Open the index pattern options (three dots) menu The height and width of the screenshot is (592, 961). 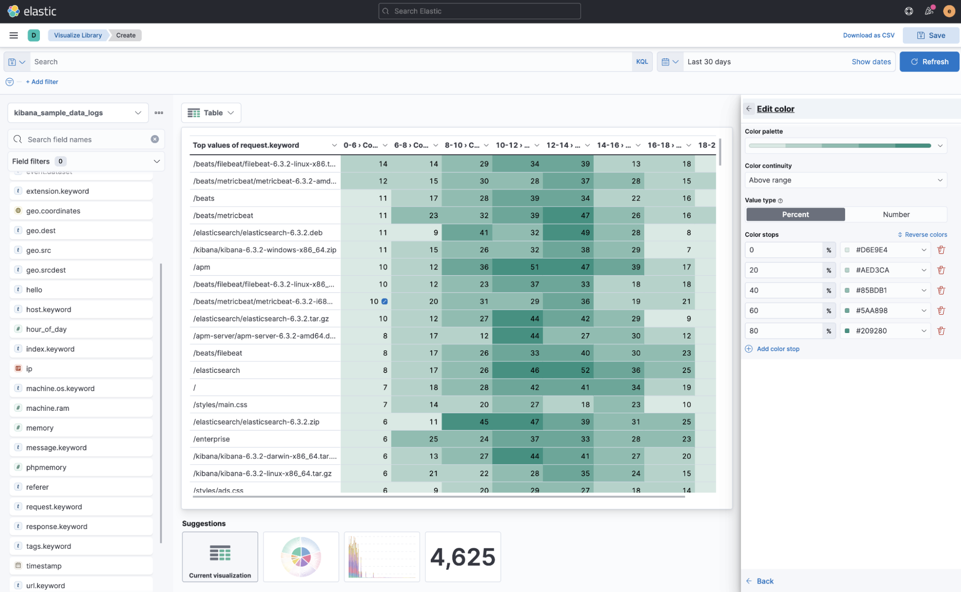pyautogui.click(x=159, y=112)
